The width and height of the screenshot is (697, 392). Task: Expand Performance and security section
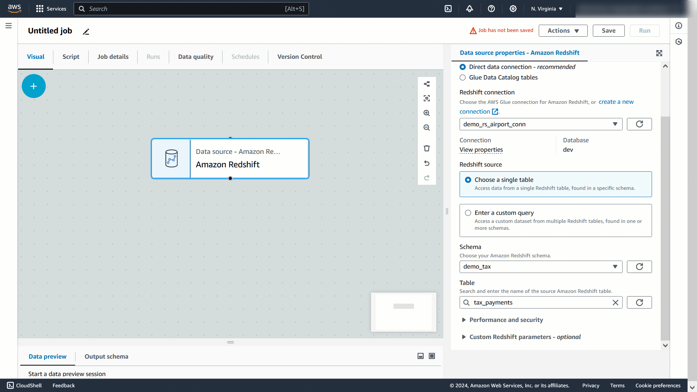[506, 320]
